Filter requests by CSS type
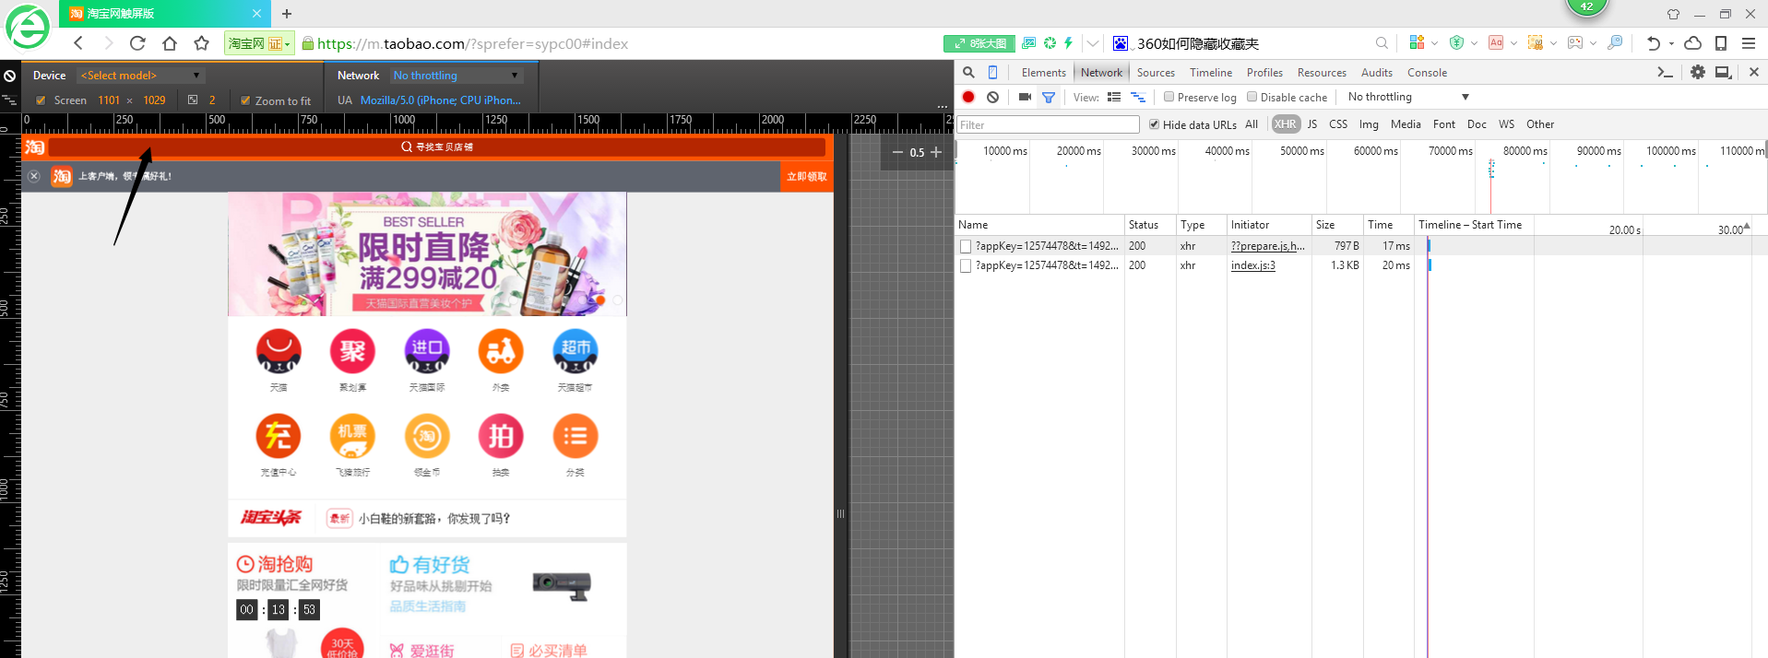The image size is (1768, 658). click(x=1338, y=124)
